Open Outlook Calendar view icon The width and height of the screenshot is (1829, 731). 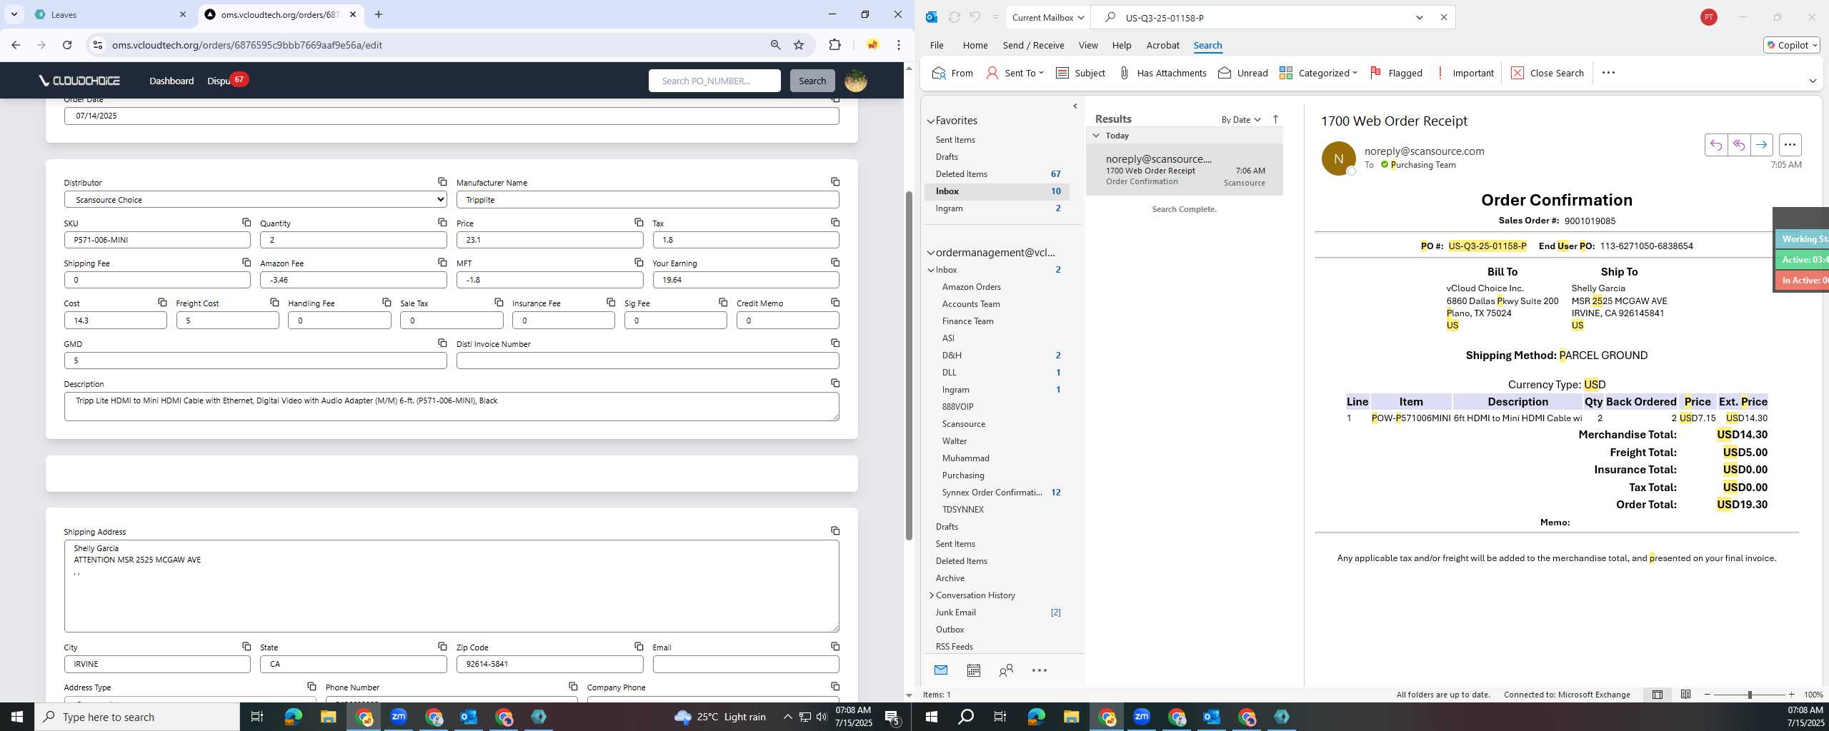974,670
